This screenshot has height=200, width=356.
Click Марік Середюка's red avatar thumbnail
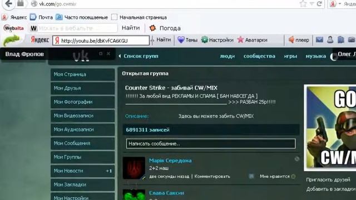(x=134, y=168)
